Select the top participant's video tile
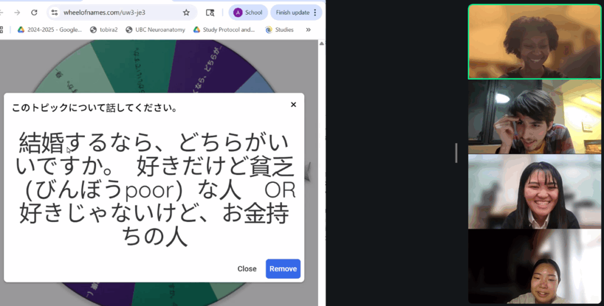Image resolution: width=604 pixels, height=306 pixels. [x=534, y=42]
